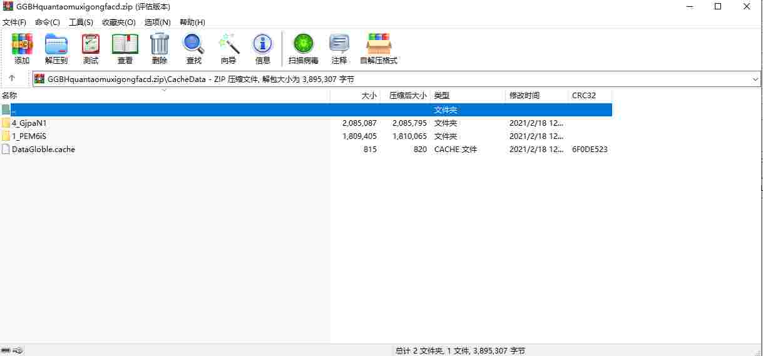Open the 收藏夹(O) menu
Image resolution: width=763 pixels, height=356 pixels.
pyautogui.click(x=119, y=22)
